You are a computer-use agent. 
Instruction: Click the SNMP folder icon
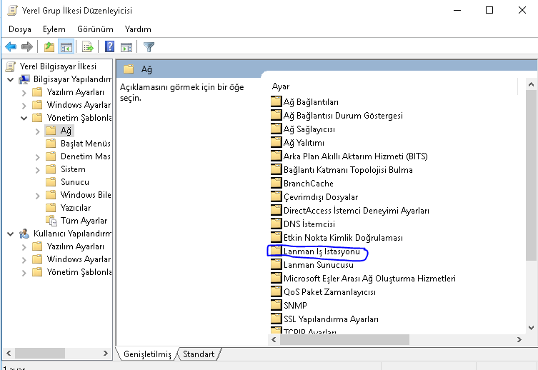pyautogui.click(x=276, y=305)
